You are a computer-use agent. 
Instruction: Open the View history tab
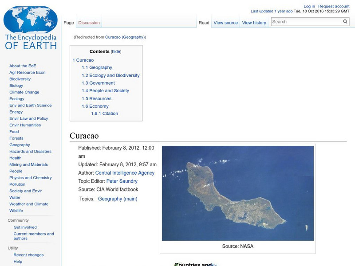click(x=254, y=23)
